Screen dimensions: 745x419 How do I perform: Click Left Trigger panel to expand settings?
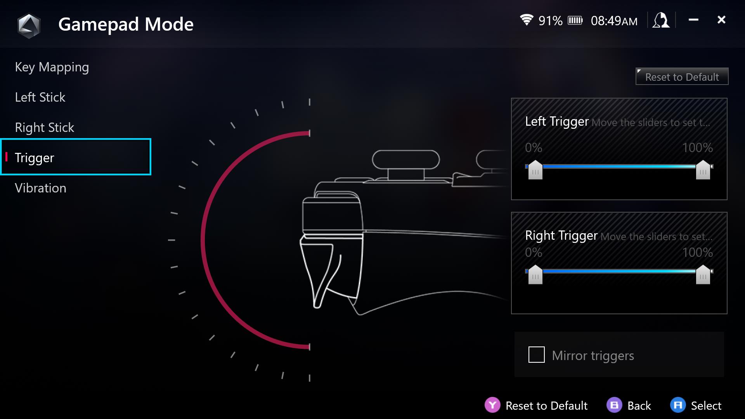click(x=619, y=148)
